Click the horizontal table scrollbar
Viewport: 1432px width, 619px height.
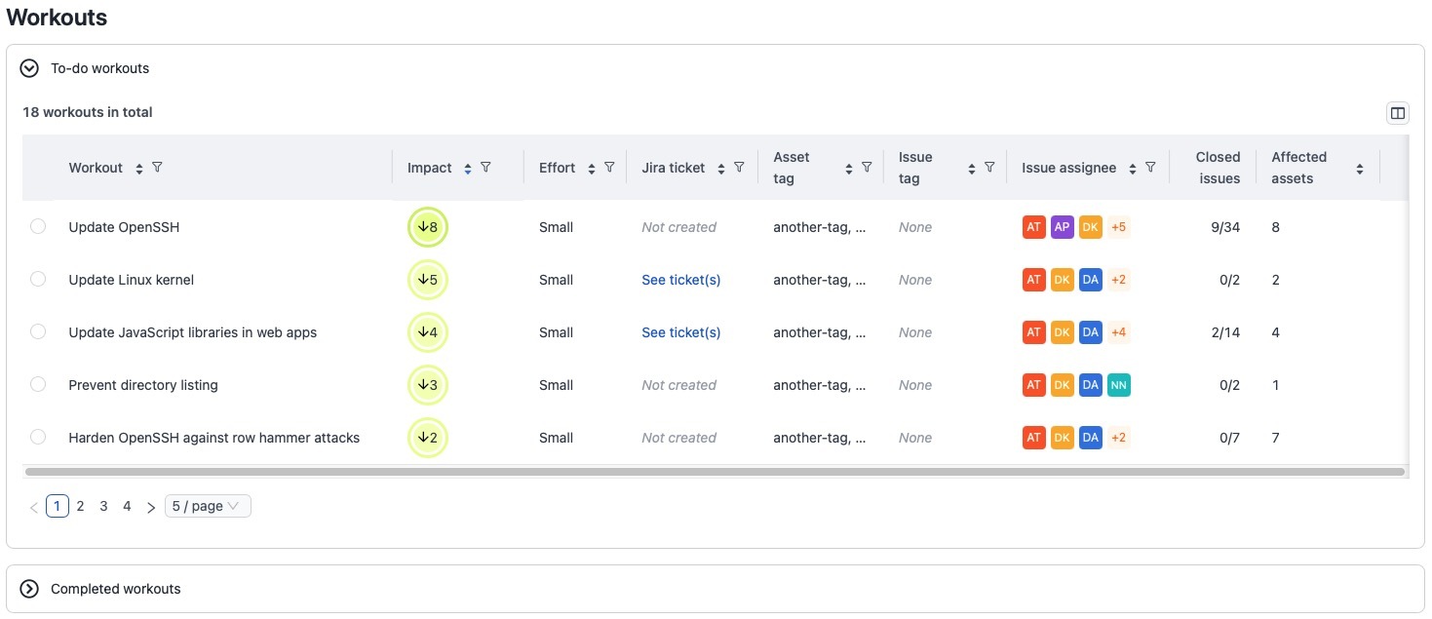coord(715,472)
